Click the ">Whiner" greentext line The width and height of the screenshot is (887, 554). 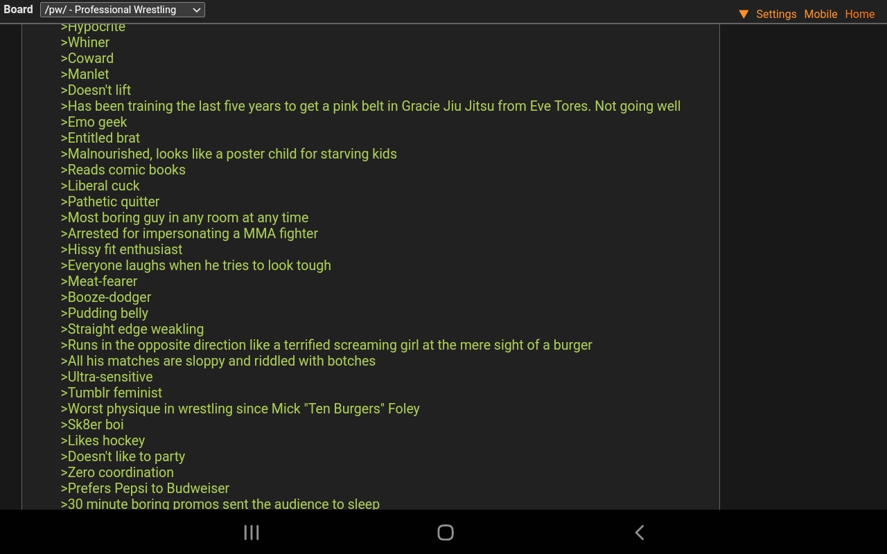85,42
